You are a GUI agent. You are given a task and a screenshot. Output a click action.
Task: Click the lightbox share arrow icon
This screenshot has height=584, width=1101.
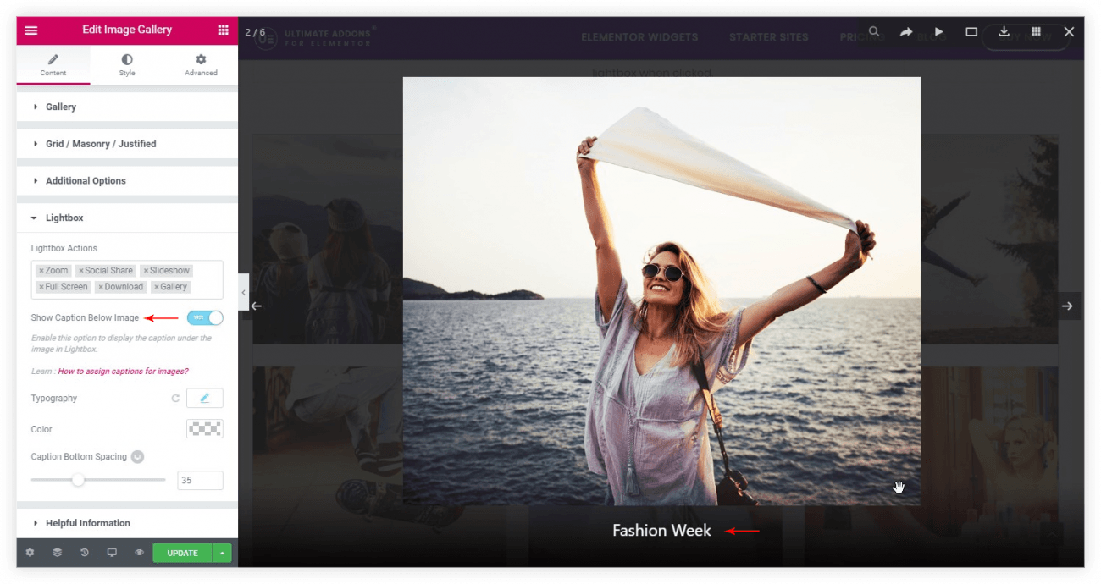906,31
